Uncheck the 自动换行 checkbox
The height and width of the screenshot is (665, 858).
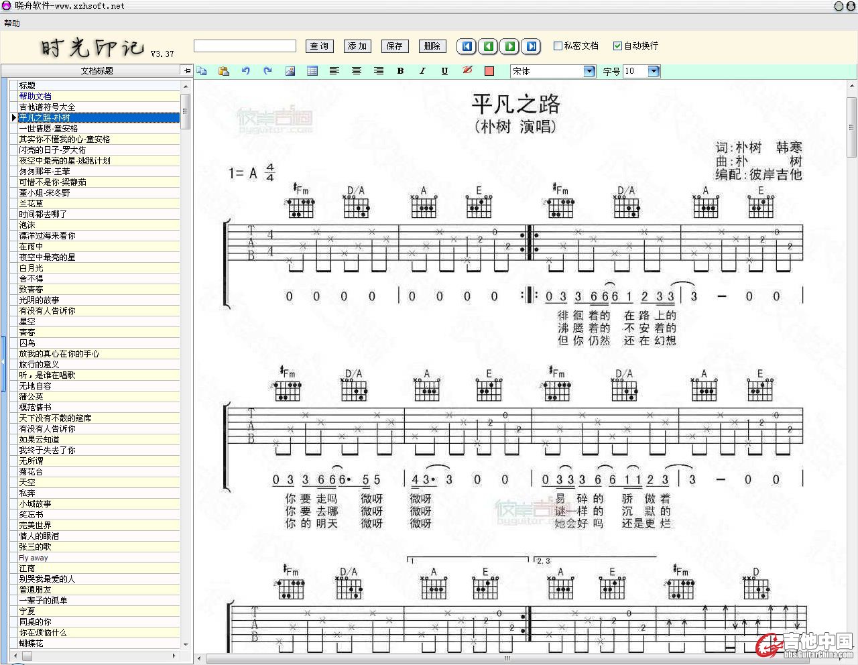617,46
